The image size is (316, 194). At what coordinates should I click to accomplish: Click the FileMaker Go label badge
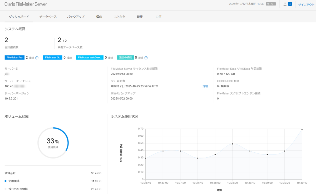[x=53, y=57]
